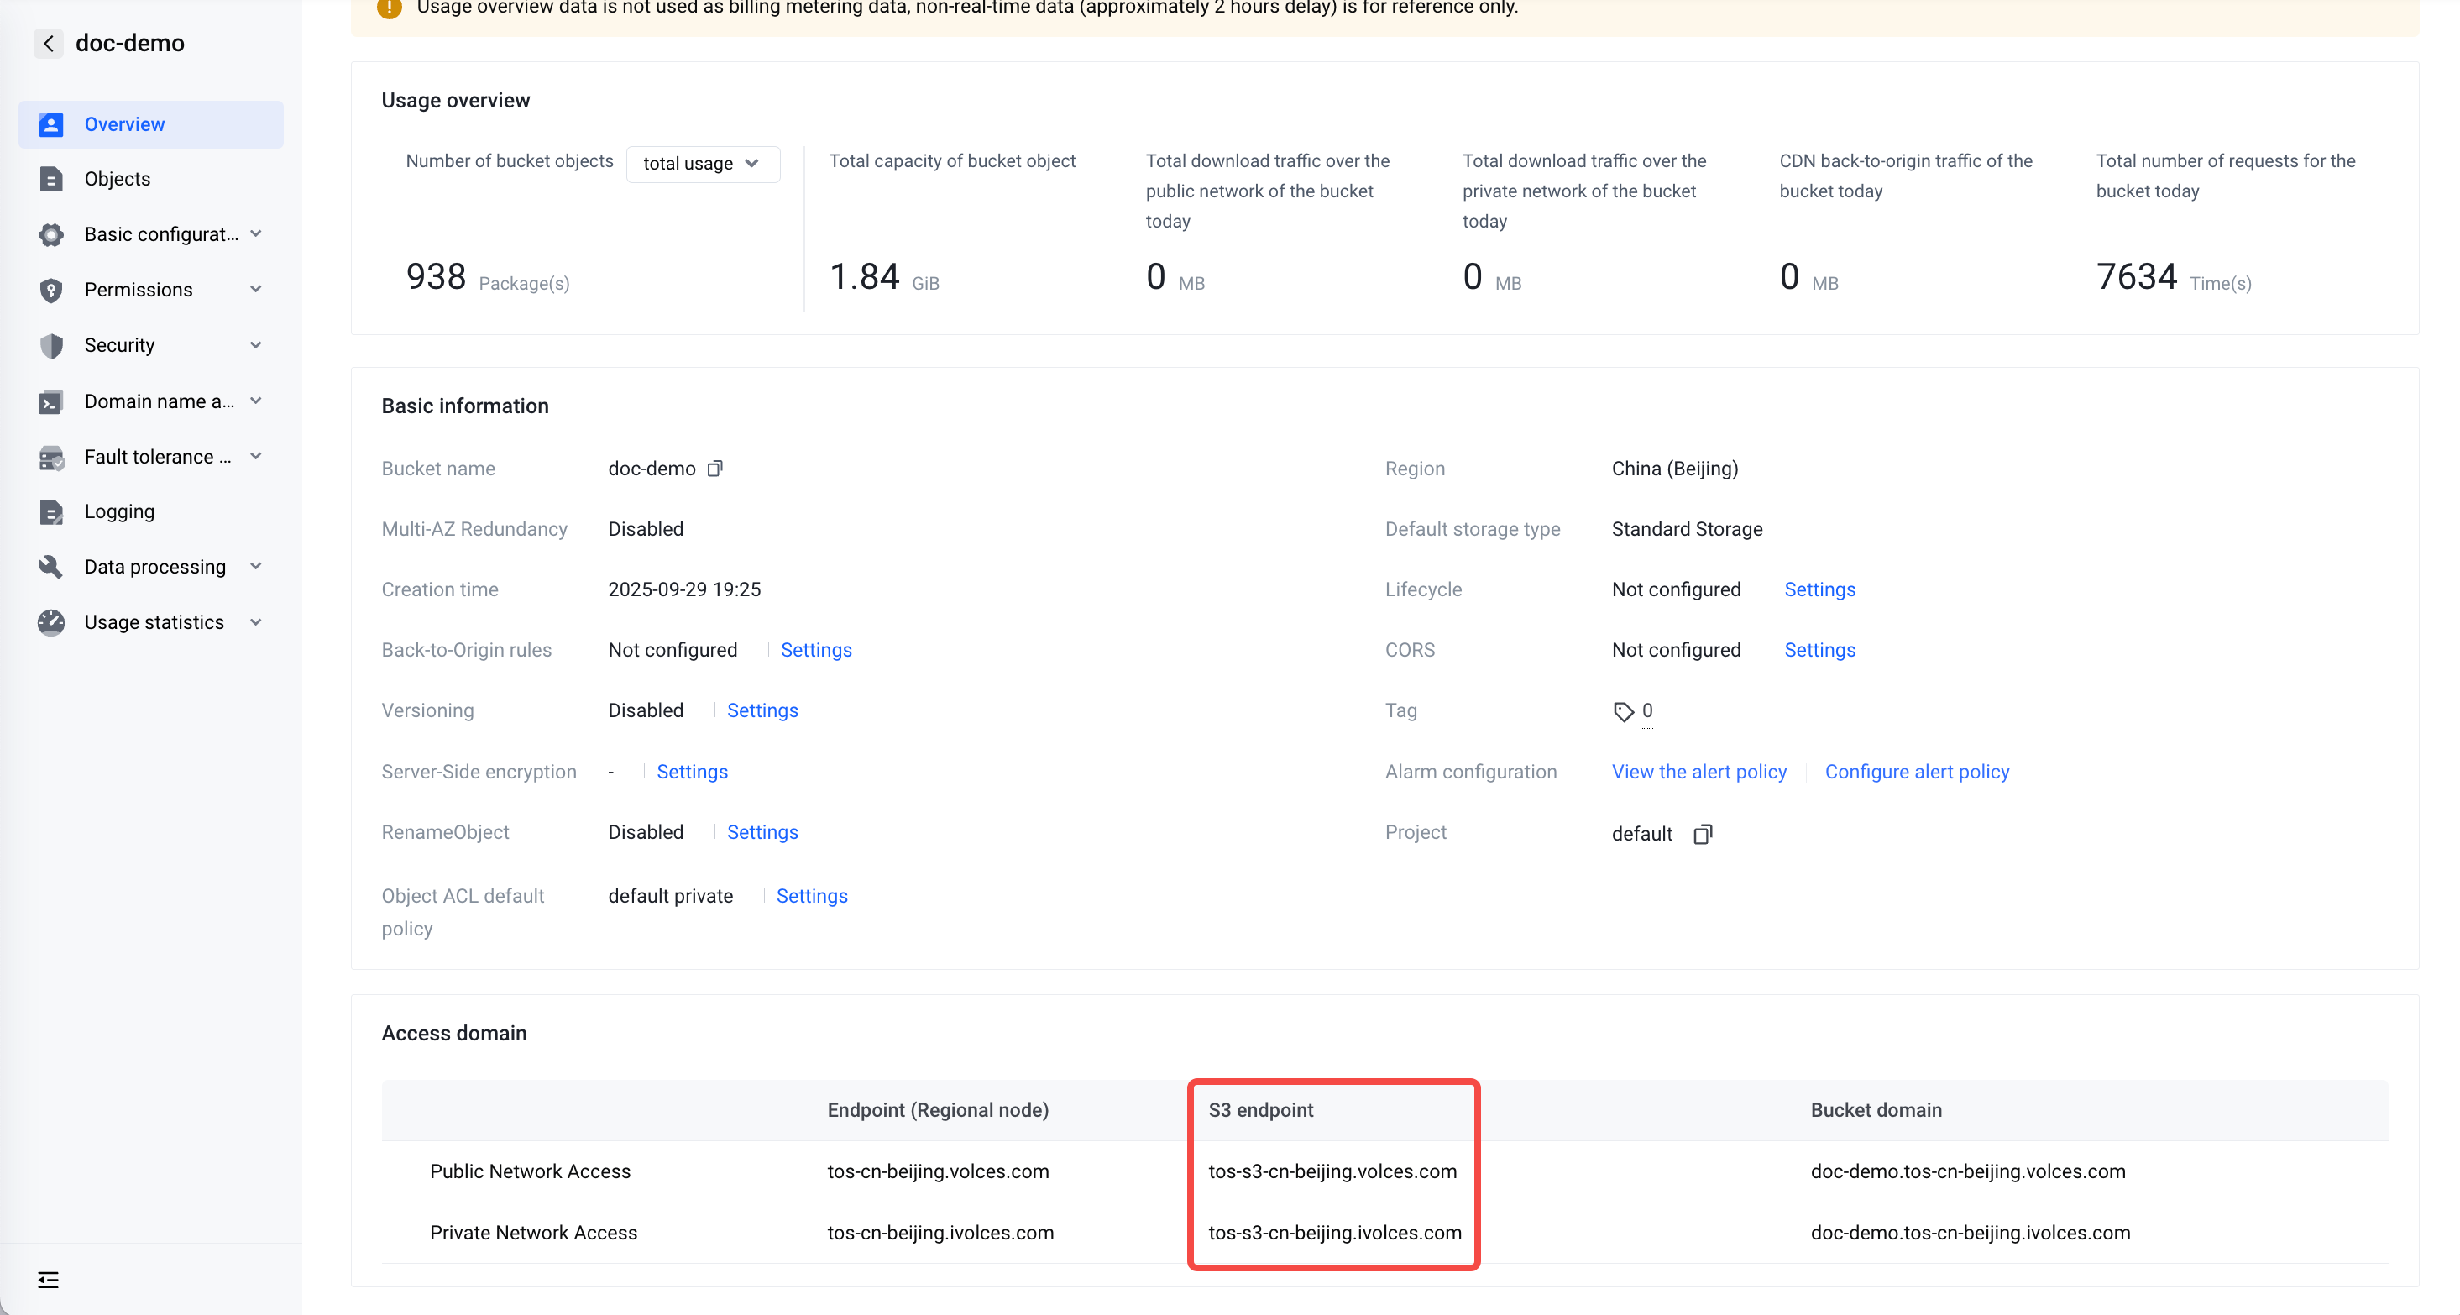Click the Logging sidebar icon

50,512
